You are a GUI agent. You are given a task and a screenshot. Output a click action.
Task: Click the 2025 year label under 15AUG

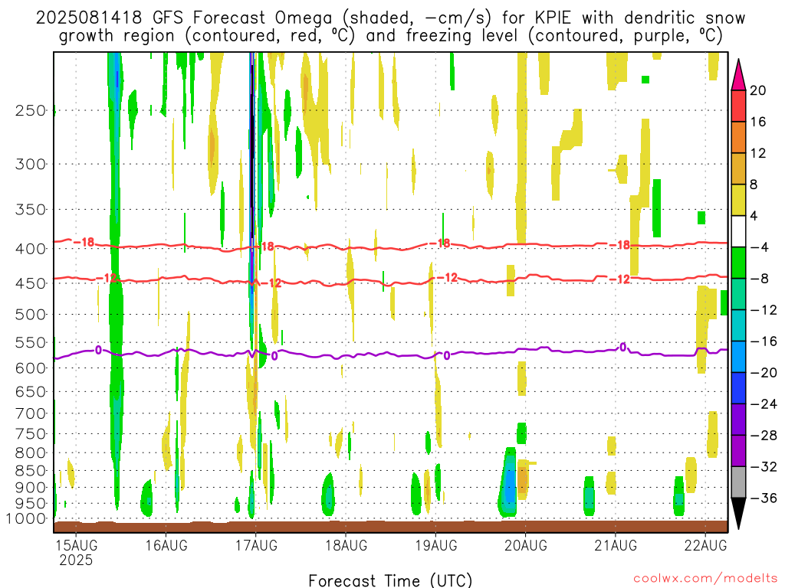[76, 560]
